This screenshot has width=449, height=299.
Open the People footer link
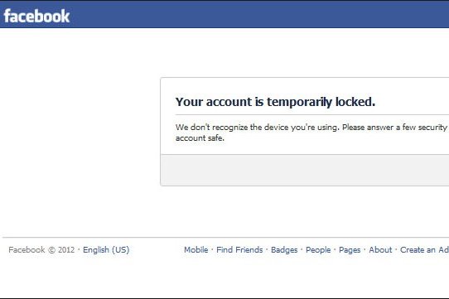tap(318, 250)
